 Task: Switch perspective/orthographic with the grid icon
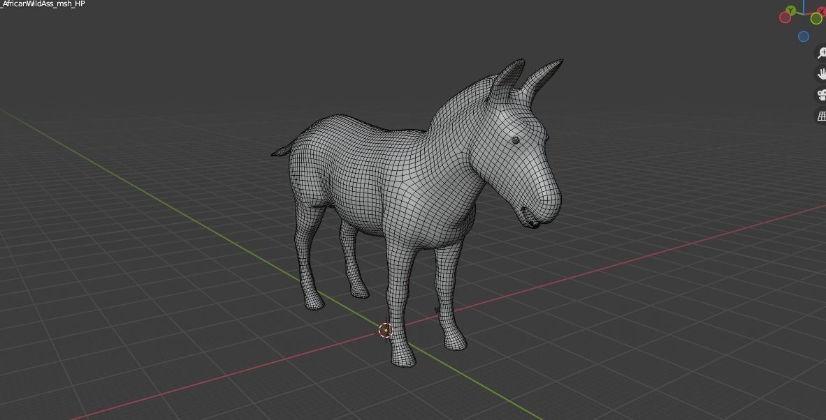[822, 116]
